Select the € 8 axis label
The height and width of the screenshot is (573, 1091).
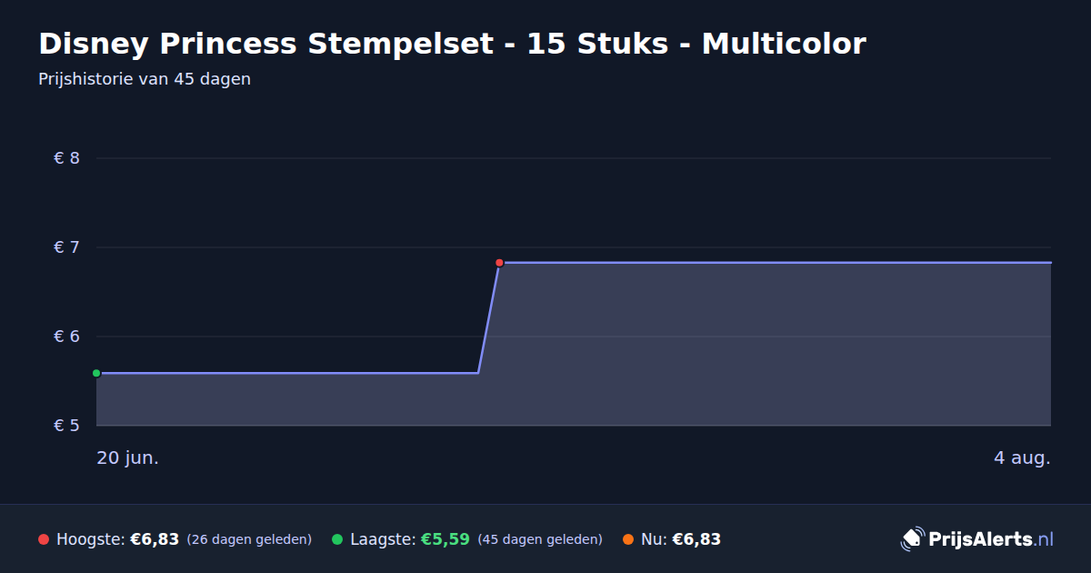(x=67, y=158)
